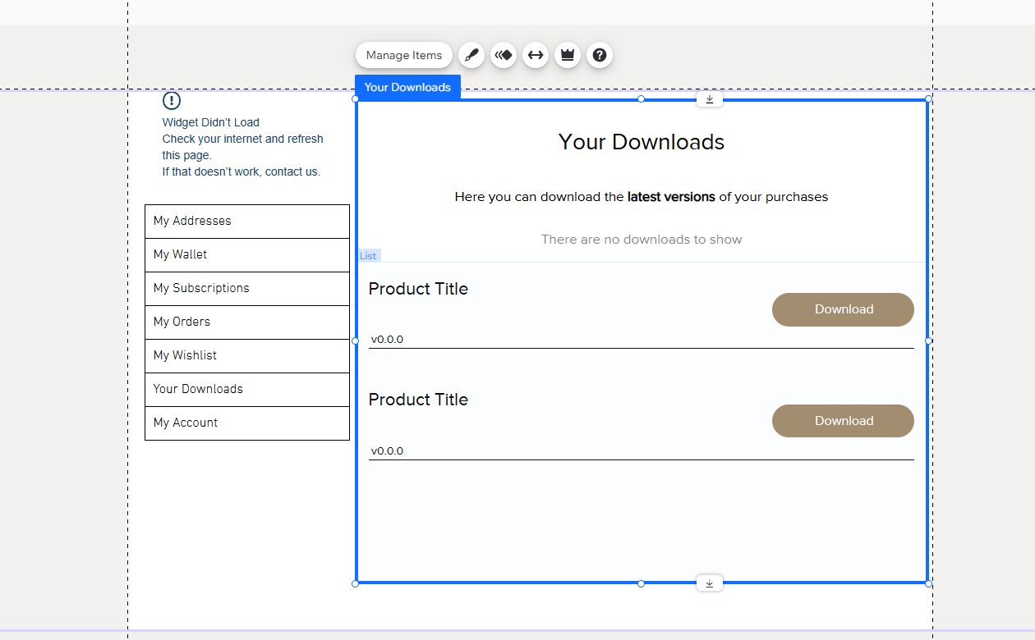Select My Subscriptions in the sidebar menu

pos(201,288)
